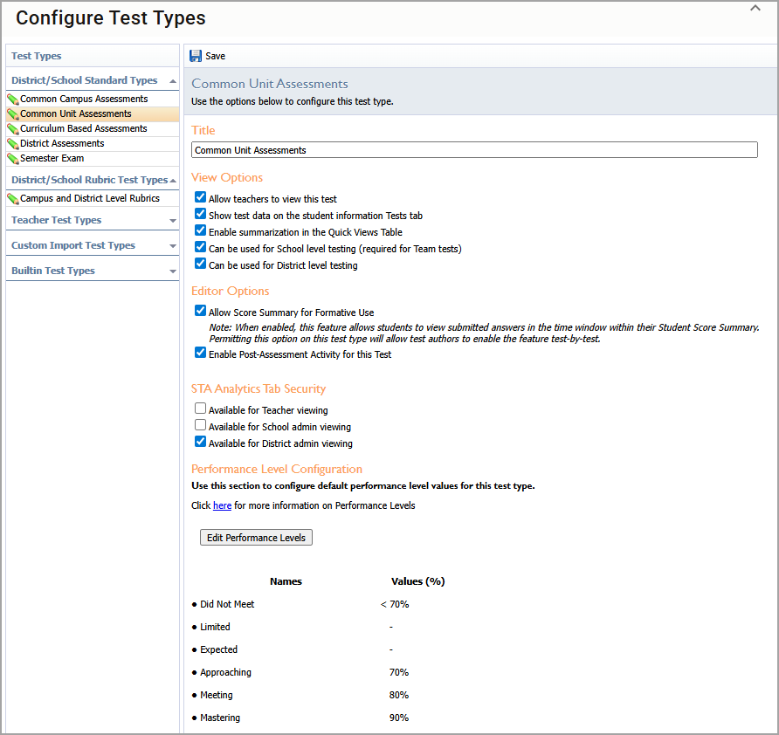Select Common Campus Assessments test type
779x735 pixels.
coord(84,99)
